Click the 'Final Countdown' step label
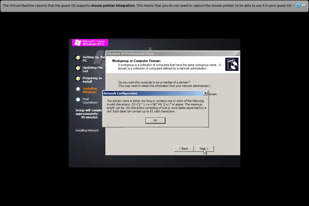The image size is (309, 206). click(90, 101)
